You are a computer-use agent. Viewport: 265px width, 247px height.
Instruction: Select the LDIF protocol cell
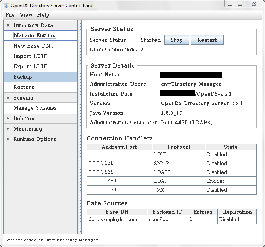(x=179, y=154)
